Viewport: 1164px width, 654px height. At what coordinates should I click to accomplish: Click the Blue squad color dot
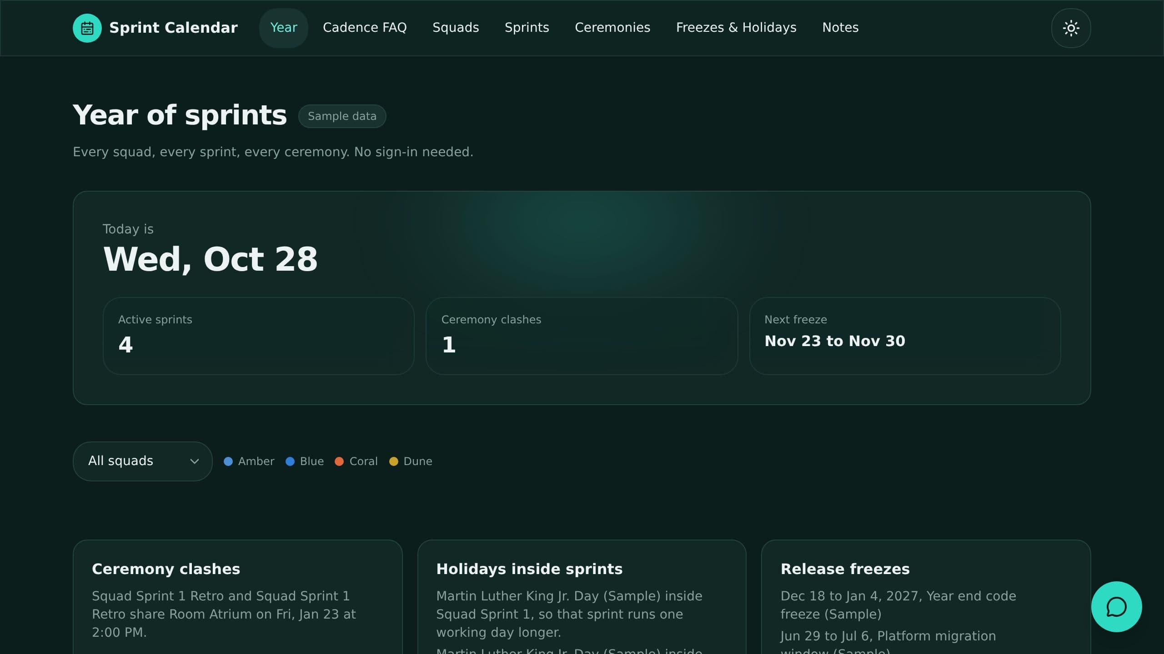pos(290,461)
